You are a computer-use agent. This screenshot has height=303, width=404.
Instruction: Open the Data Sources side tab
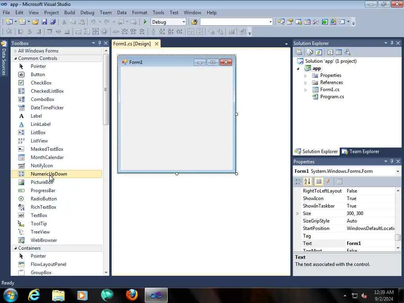tap(4, 59)
